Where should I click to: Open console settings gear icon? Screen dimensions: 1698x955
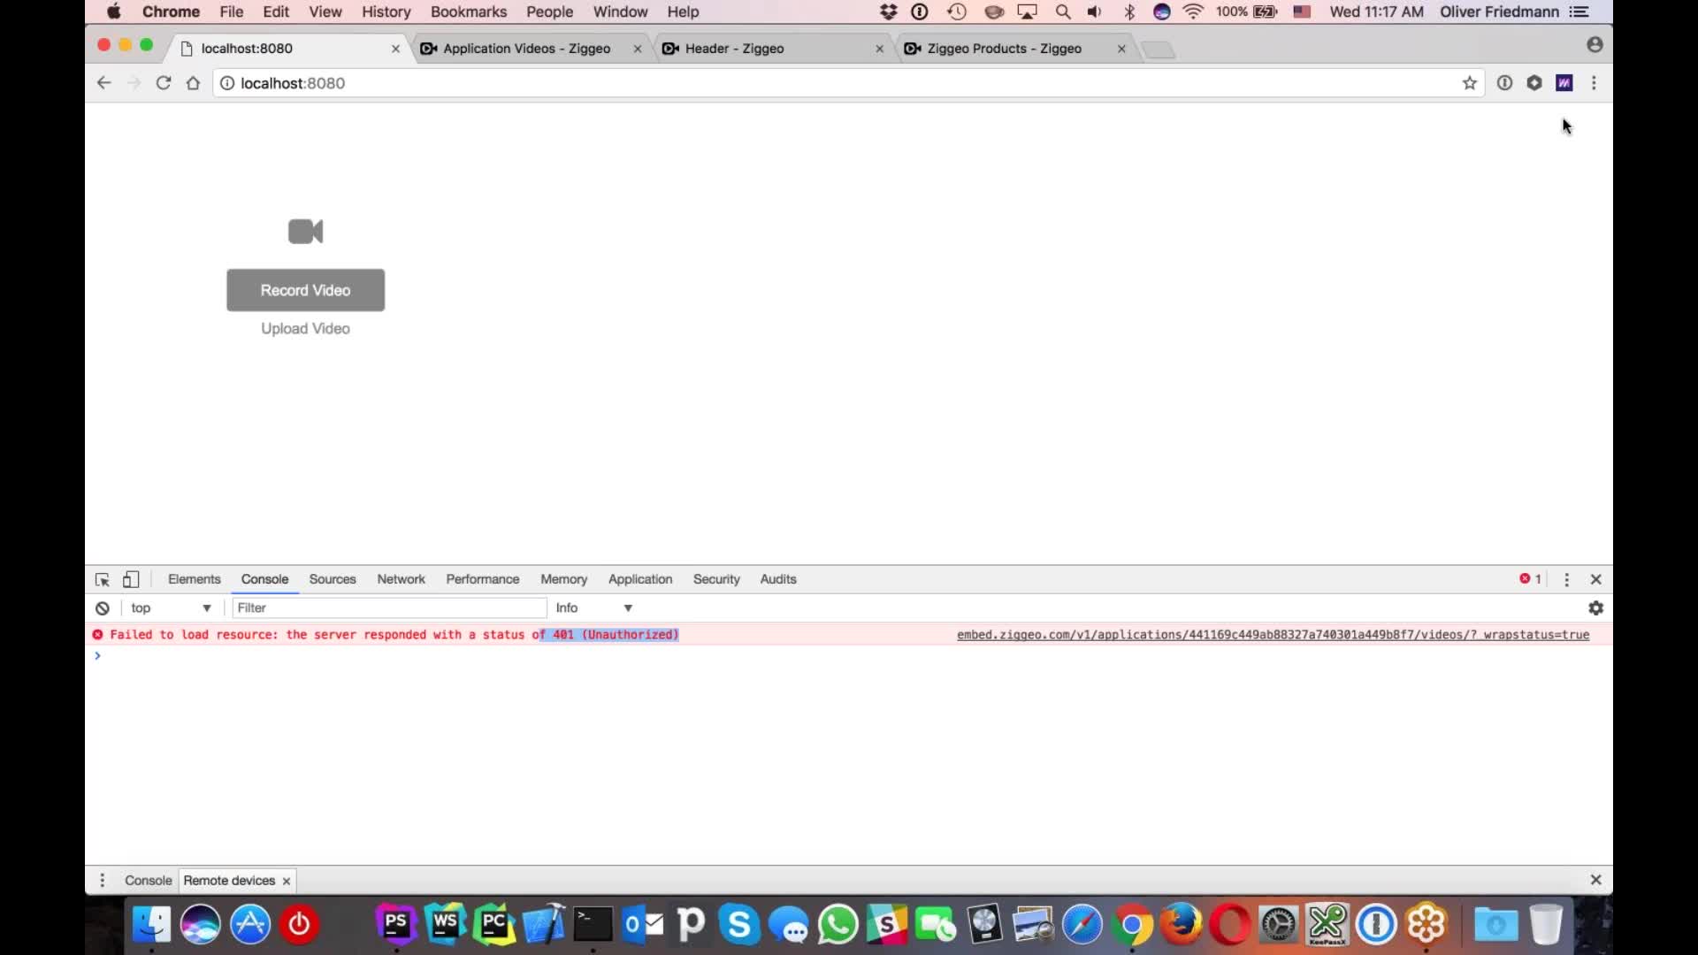click(x=1595, y=608)
